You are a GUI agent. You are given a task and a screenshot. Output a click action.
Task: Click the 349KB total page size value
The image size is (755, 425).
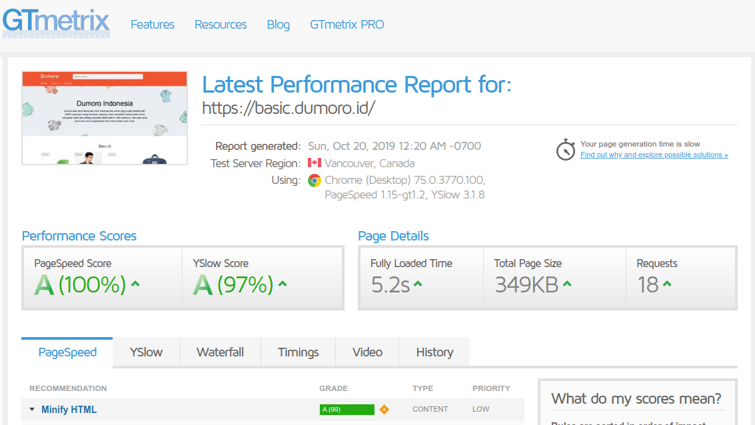tap(526, 284)
